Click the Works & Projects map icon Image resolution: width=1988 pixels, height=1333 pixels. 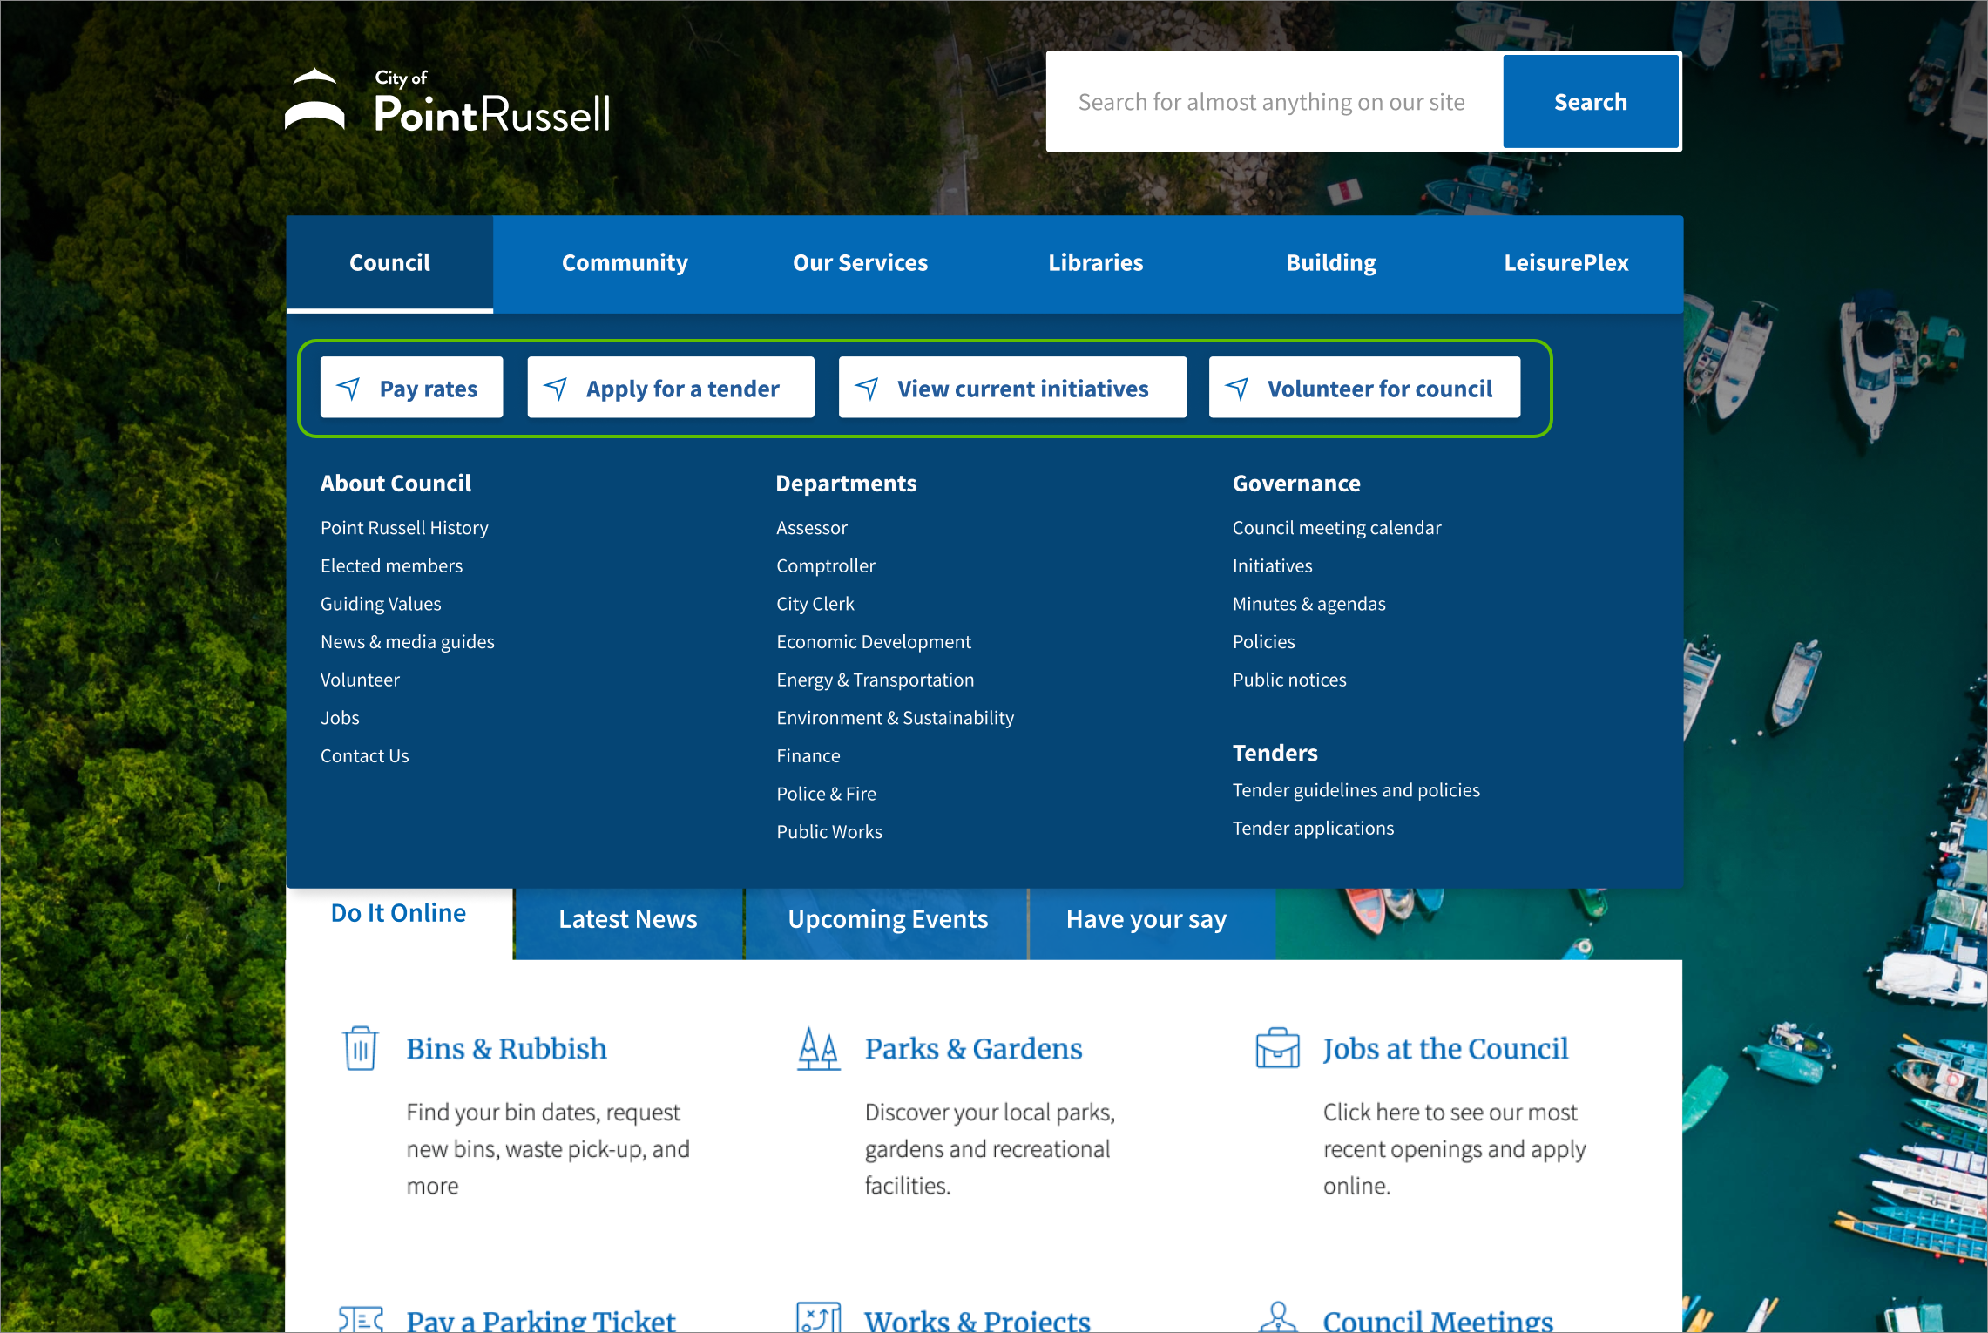click(x=818, y=1317)
